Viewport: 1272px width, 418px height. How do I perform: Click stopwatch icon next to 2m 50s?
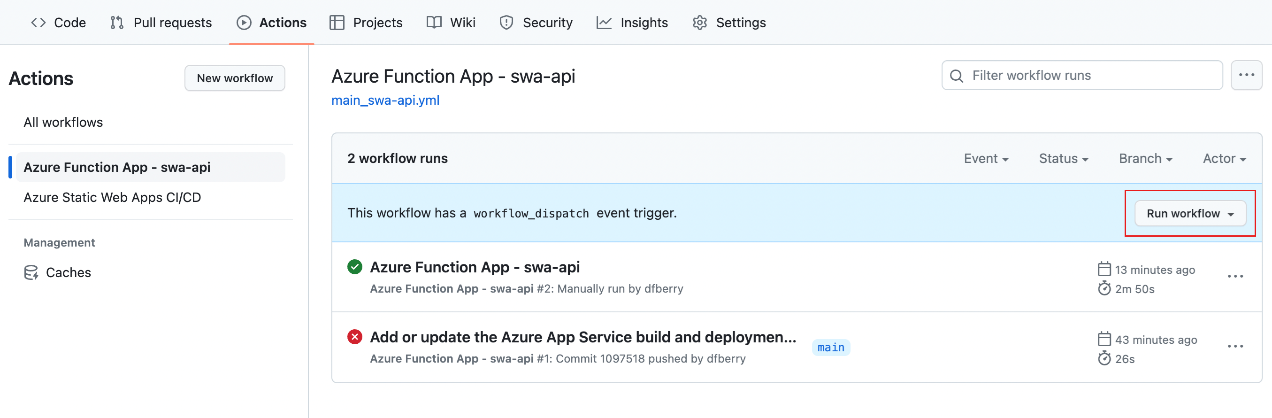[x=1104, y=288]
